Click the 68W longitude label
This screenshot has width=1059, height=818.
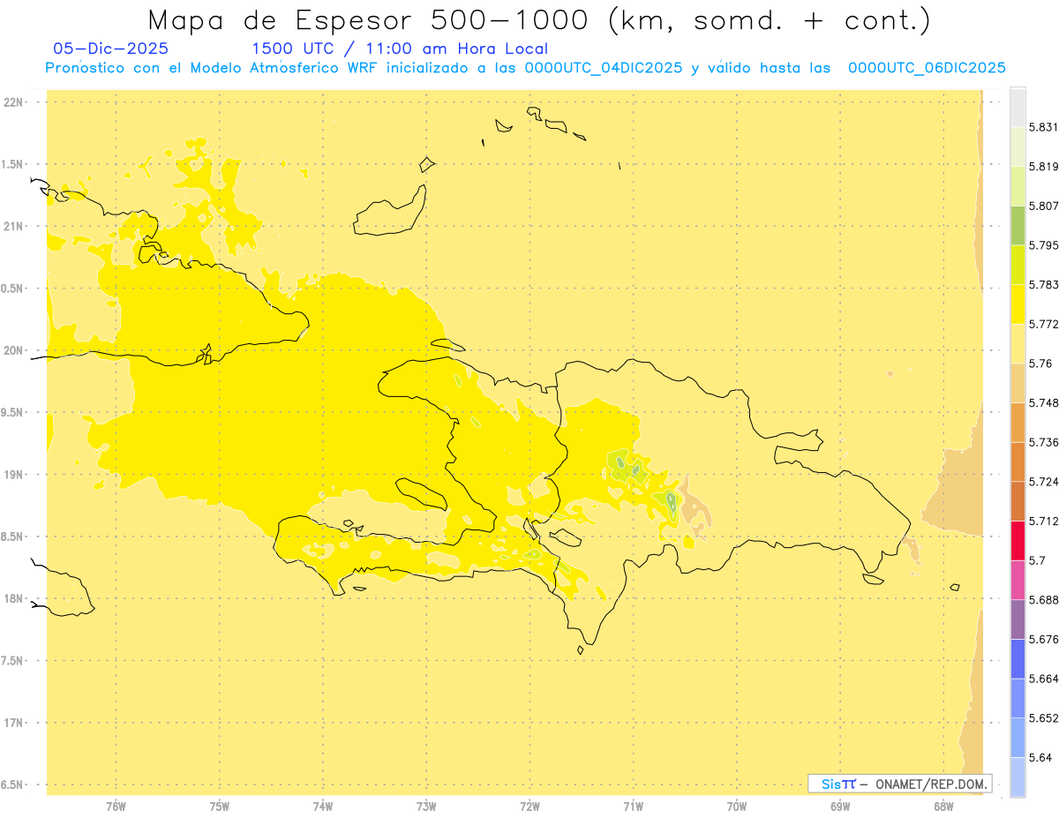[943, 806]
